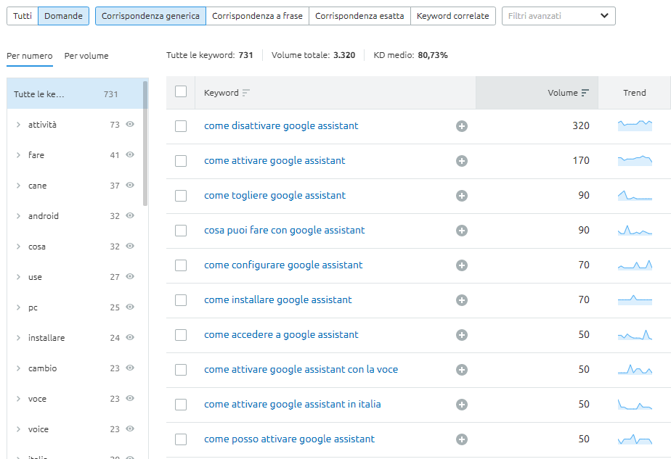This screenshot has height=459, width=671.
Task: Add 'come attivare google assistant' row plus icon
Action: pos(461,161)
